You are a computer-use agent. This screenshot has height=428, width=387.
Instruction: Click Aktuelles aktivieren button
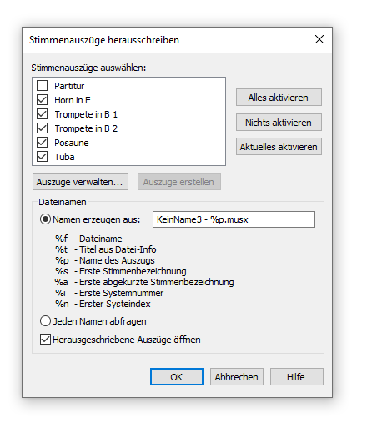[279, 147]
